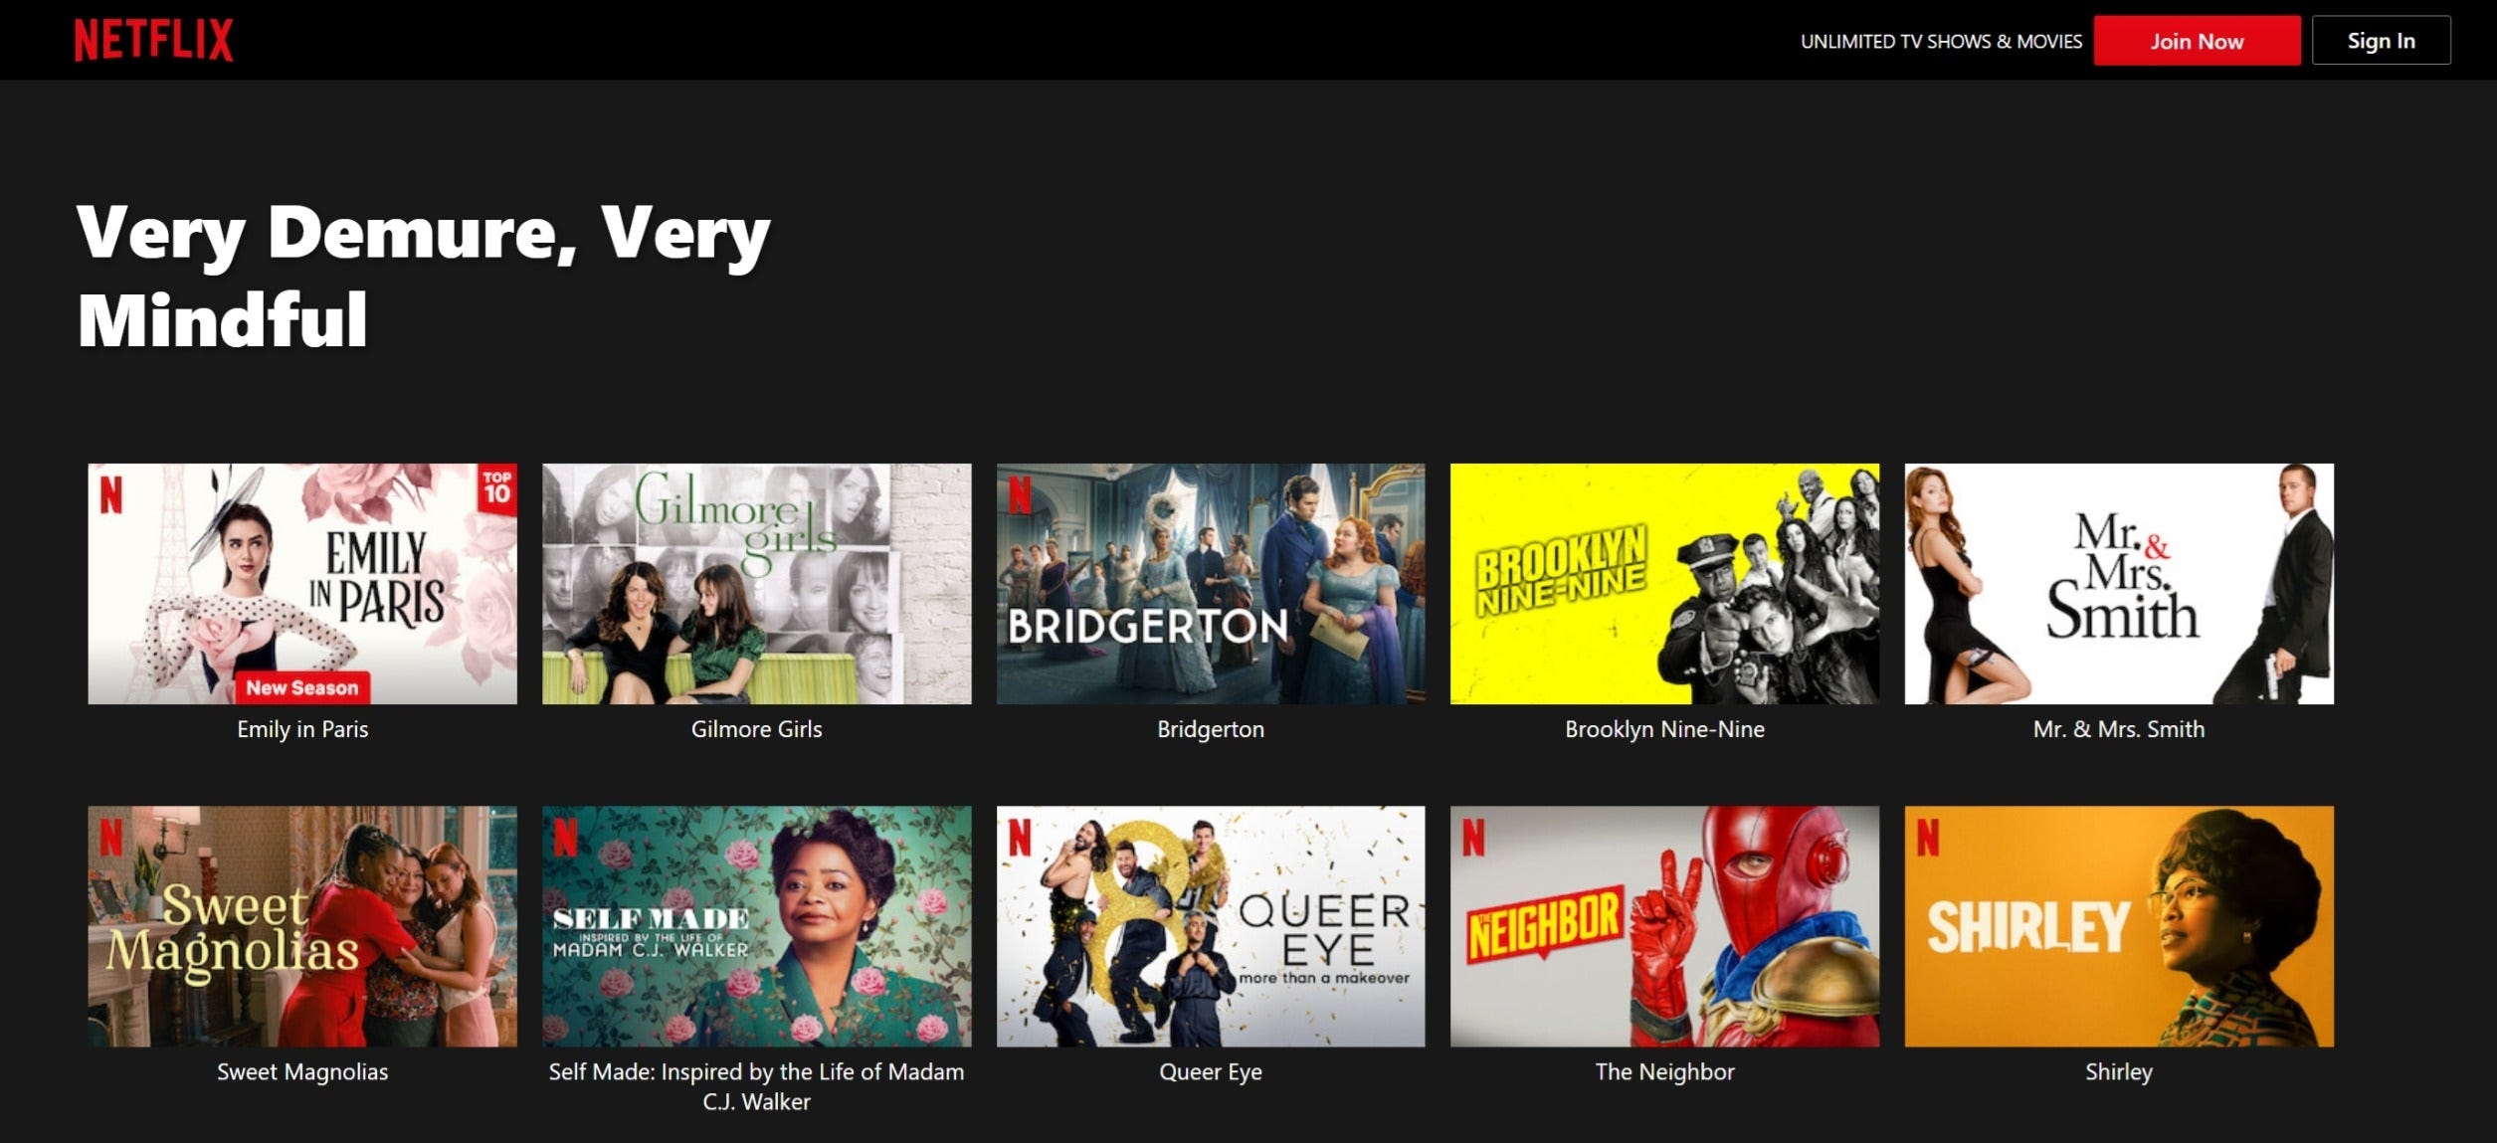Click the Sign In button
Image resolution: width=2497 pixels, height=1143 pixels.
point(2381,41)
